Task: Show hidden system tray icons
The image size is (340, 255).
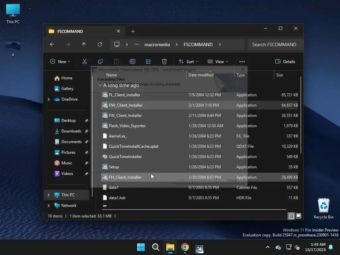Action: click(x=268, y=247)
